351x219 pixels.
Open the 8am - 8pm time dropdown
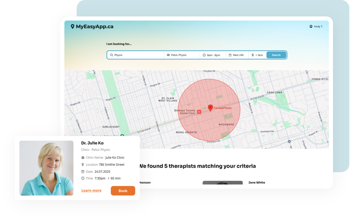pos(213,55)
